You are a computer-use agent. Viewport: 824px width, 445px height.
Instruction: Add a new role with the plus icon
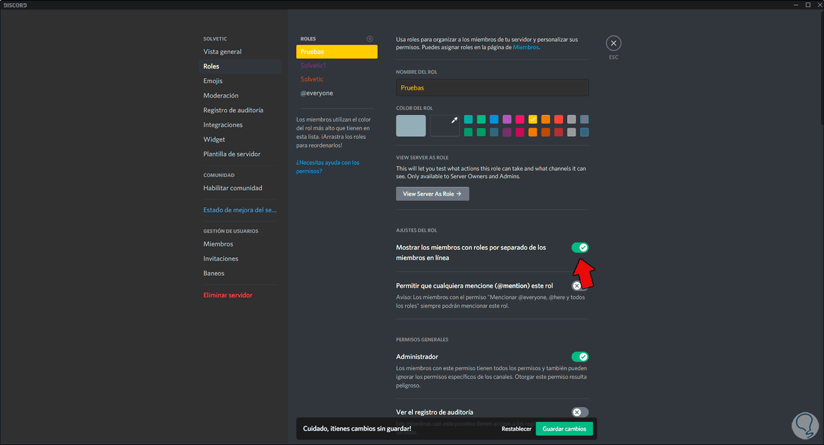pyautogui.click(x=370, y=38)
